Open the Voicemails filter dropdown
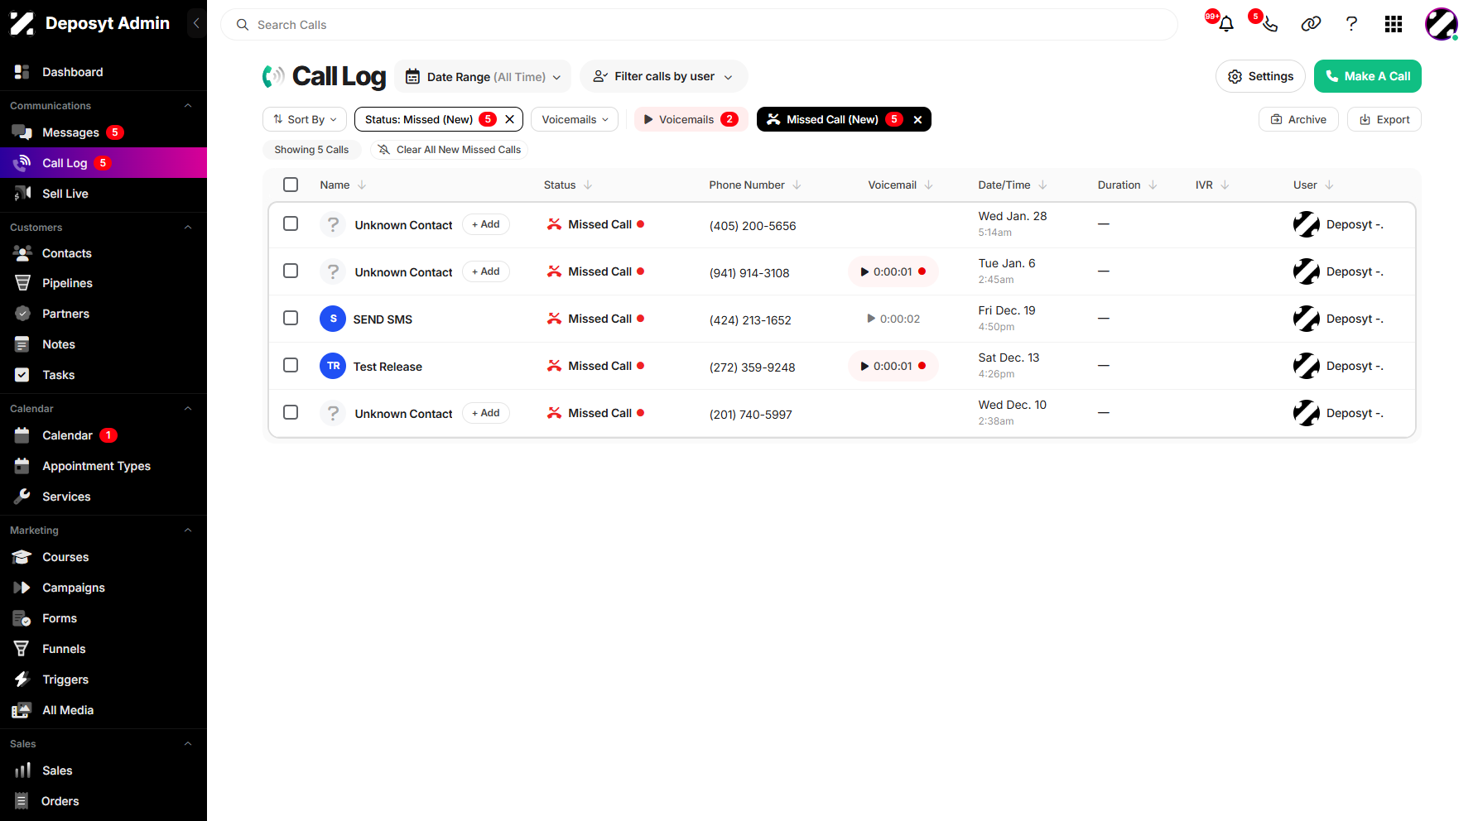 575,119
